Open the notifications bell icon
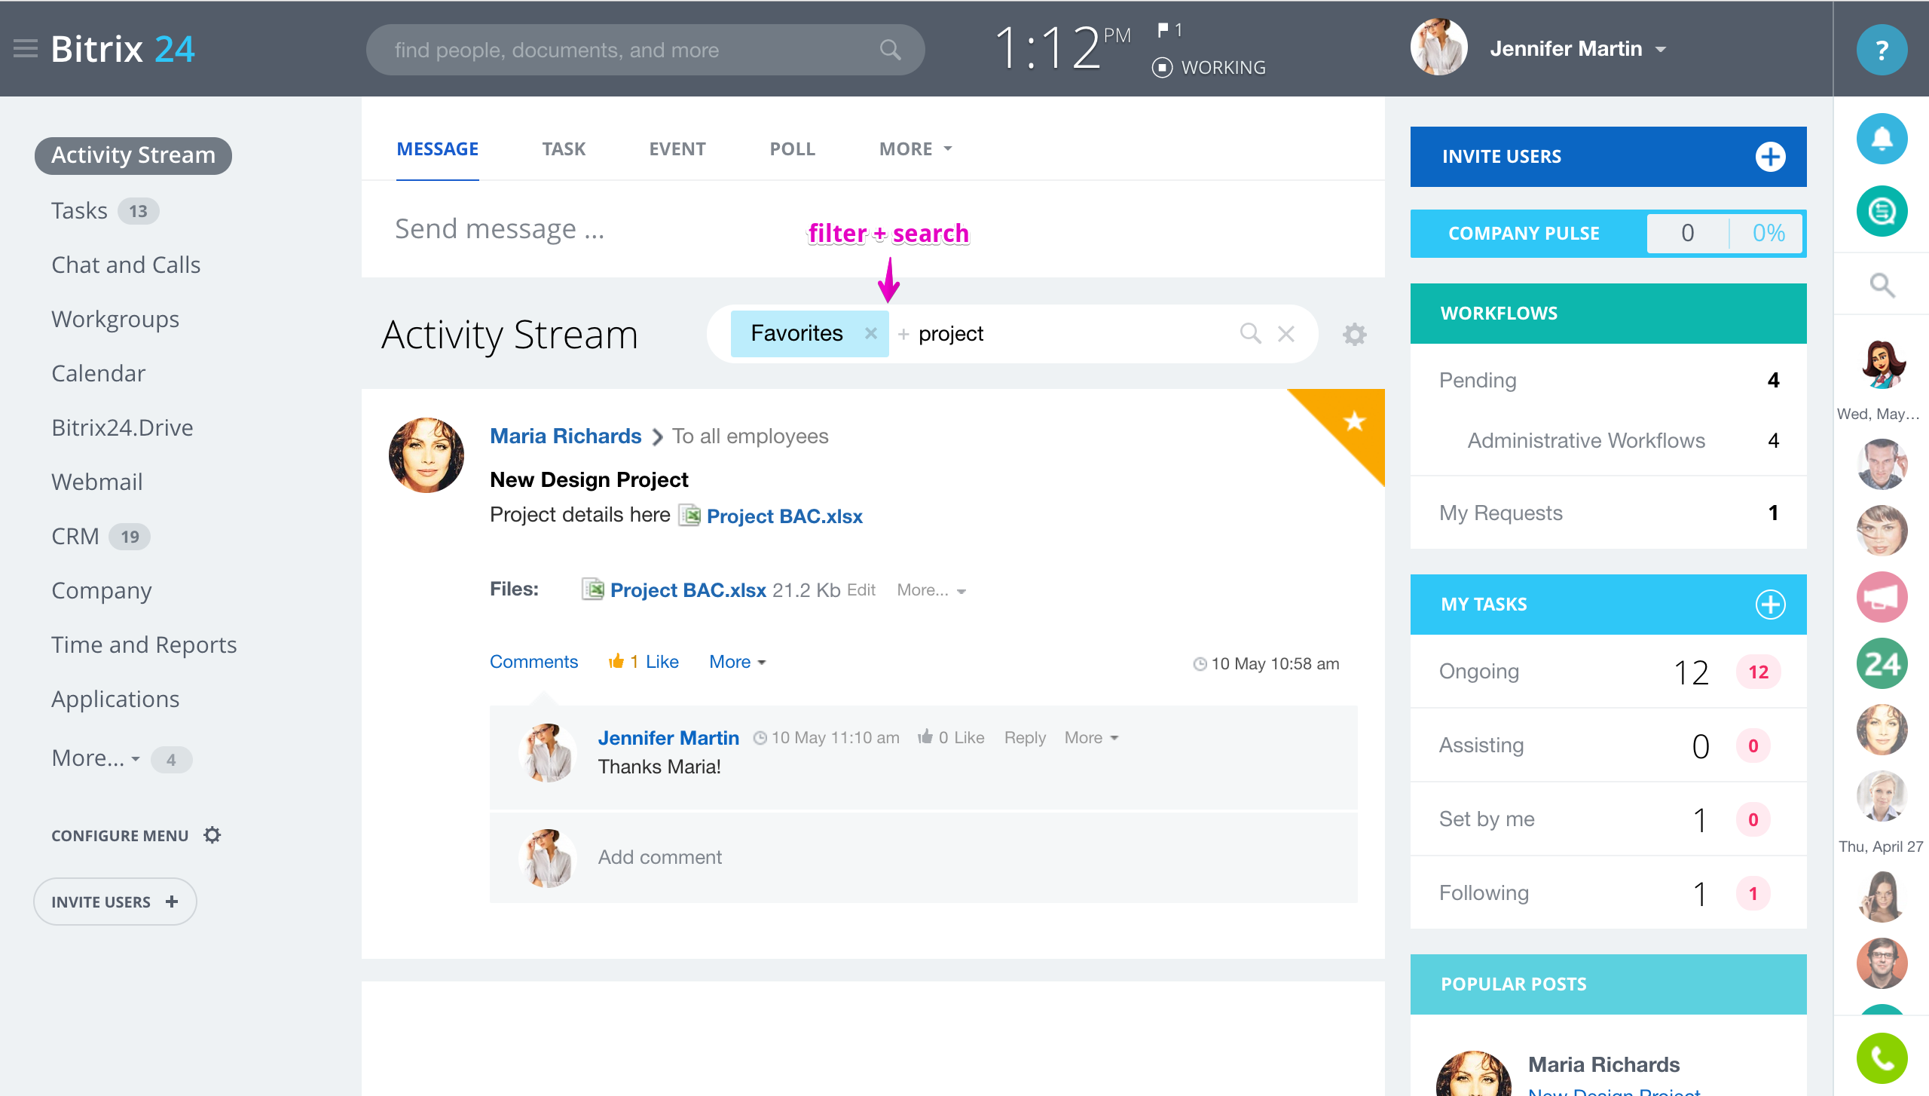1929x1096 pixels. pyautogui.click(x=1882, y=139)
